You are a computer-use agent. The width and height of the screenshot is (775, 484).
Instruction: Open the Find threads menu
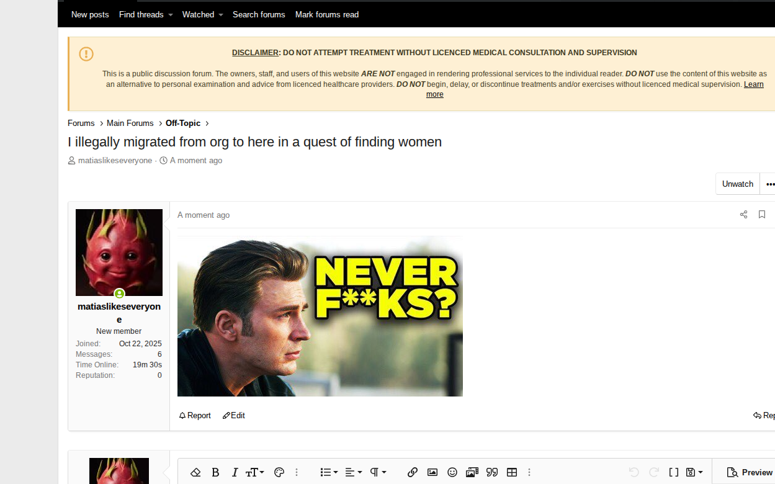click(146, 14)
